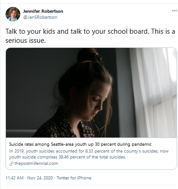Open the Twitter for iPhone source link
Image resolution: width=178 pixels, height=189 pixels.
click(x=74, y=178)
